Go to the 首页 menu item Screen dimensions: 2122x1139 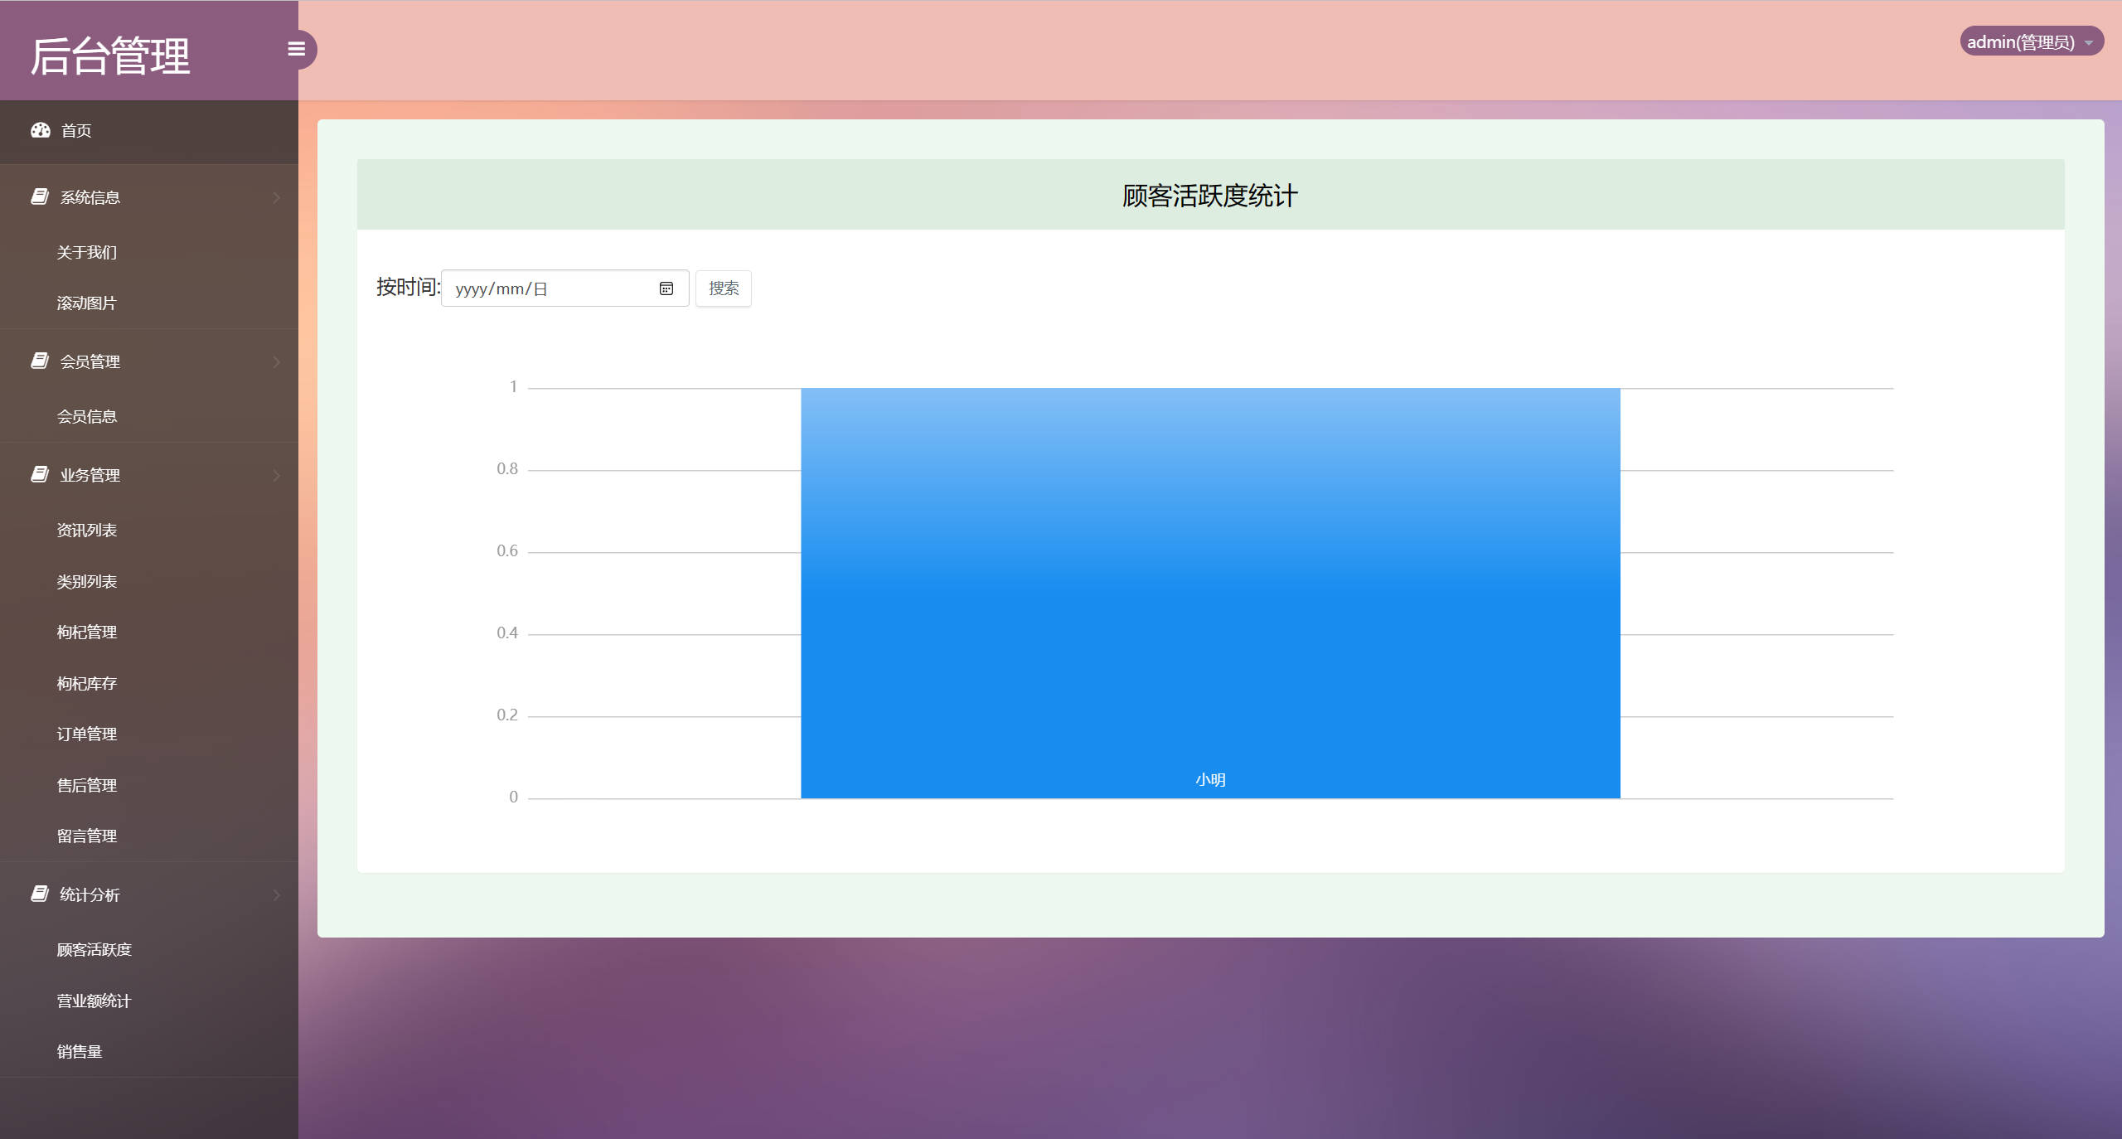pos(75,131)
